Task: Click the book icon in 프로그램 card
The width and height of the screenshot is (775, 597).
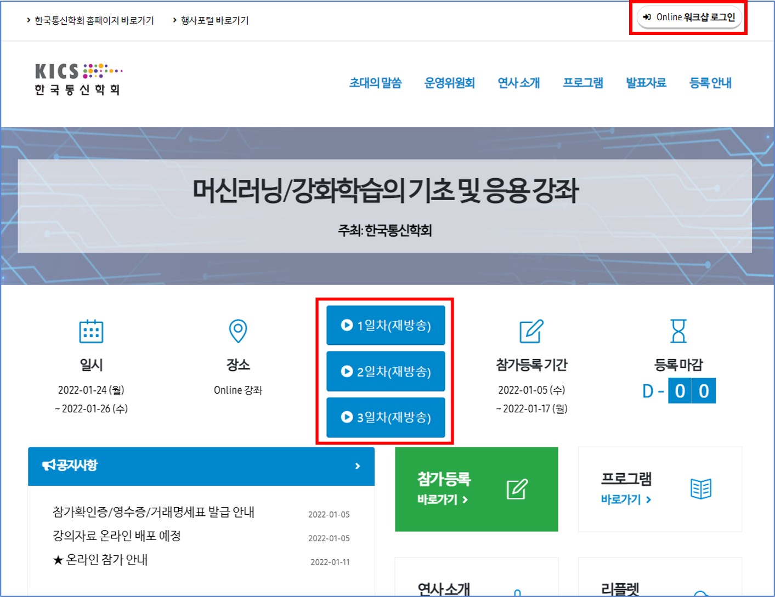Action: pyautogui.click(x=700, y=488)
